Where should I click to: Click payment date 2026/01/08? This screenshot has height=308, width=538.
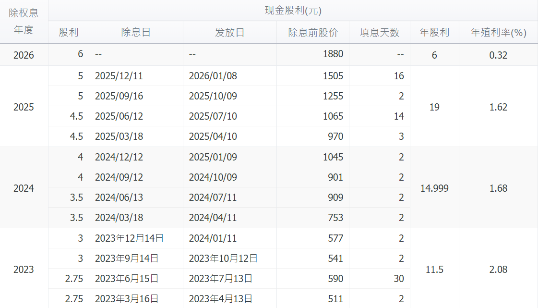point(213,76)
